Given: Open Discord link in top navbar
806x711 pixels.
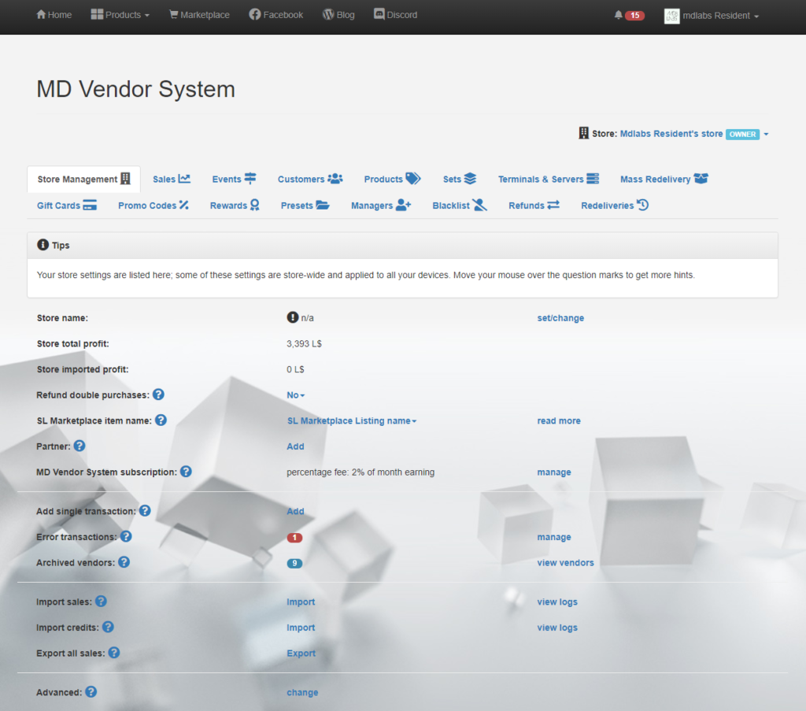Looking at the screenshot, I should pos(395,15).
